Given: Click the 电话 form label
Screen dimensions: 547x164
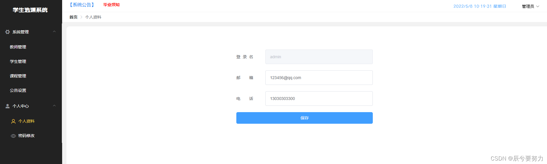Looking at the screenshot, I should coord(245,99).
